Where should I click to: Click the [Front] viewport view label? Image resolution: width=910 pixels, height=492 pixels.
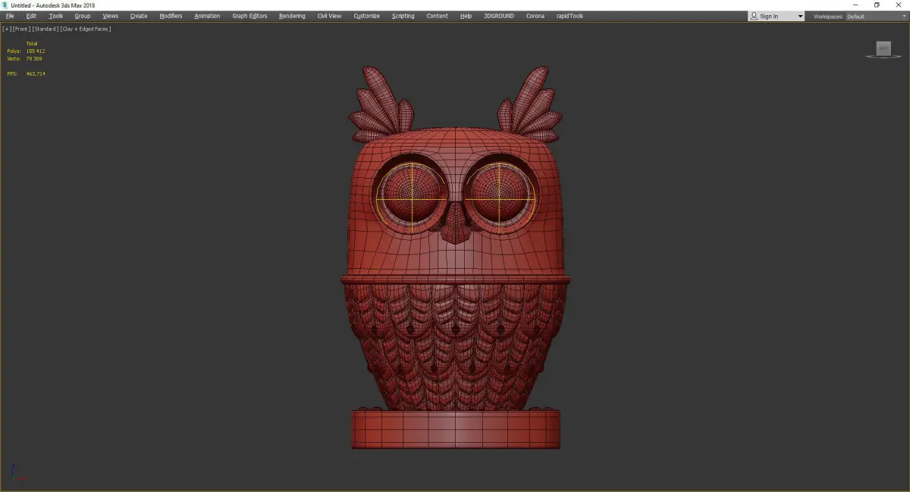(x=21, y=29)
